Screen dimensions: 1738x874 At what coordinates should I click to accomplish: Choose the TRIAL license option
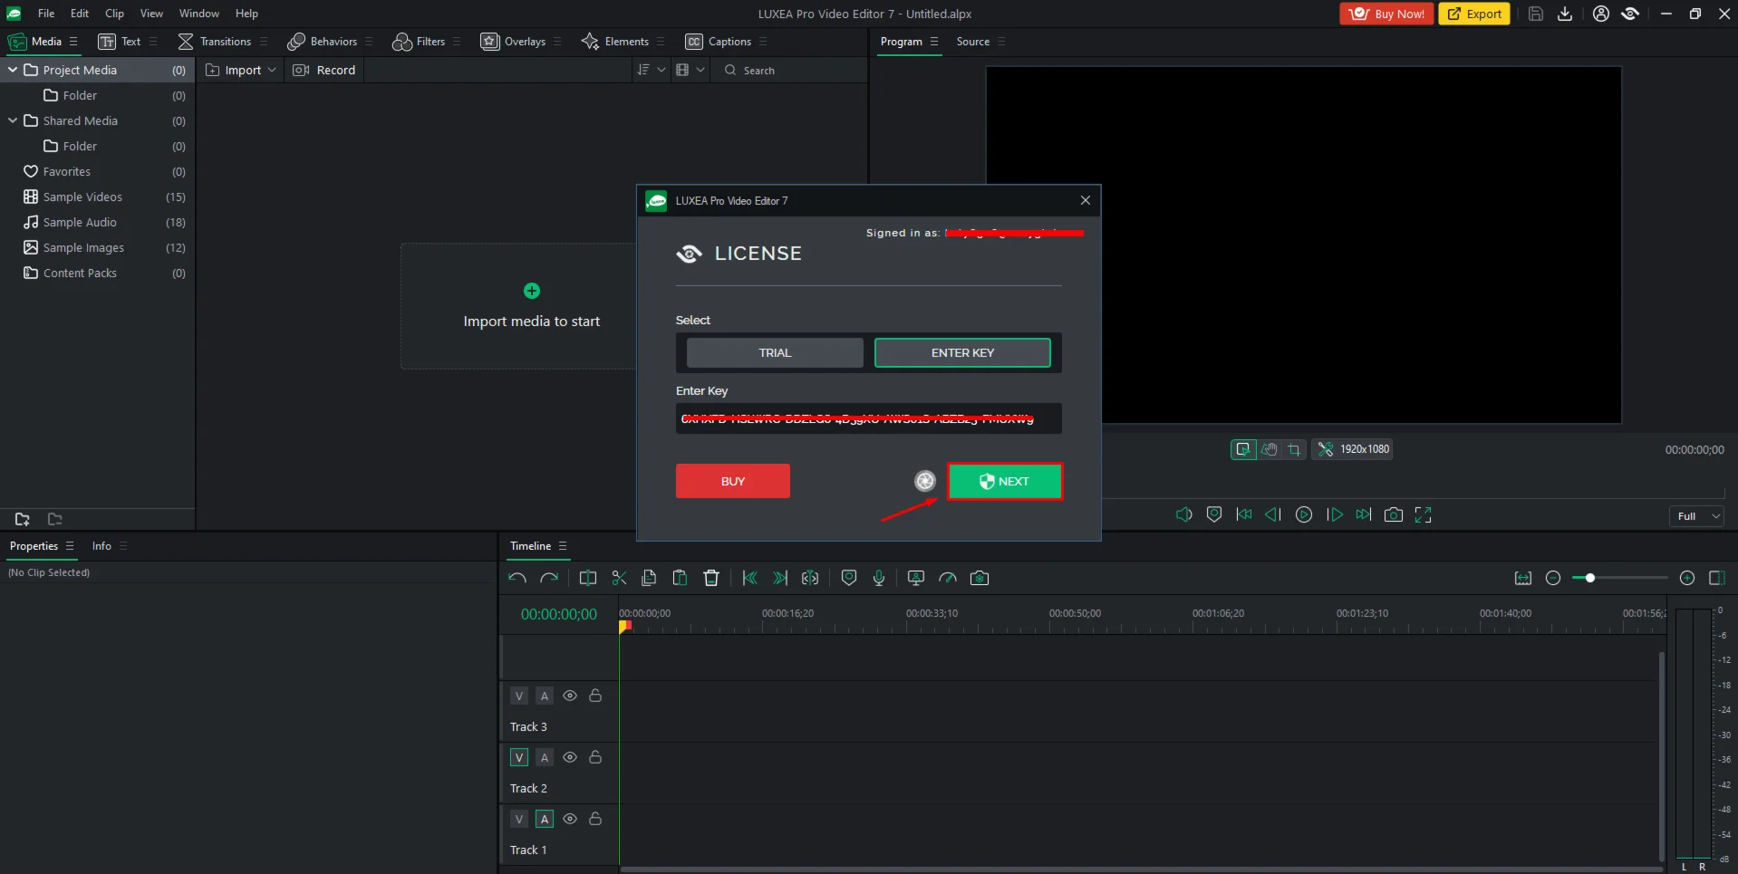pyautogui.click(x=775, y=353)
